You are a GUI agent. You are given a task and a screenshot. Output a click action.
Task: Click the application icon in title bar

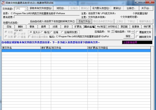3,3
